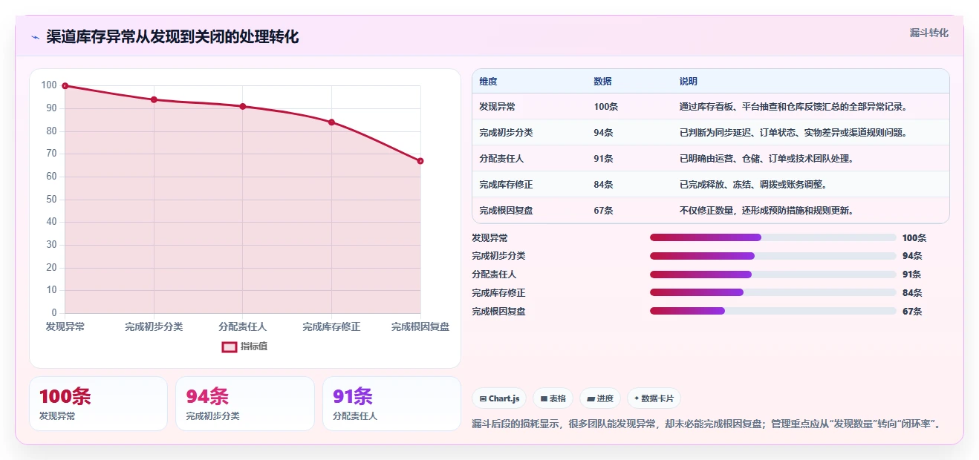Click the 分配责任人 x-axis label
The image size is (979, 460).
click(x=243, y=326)
